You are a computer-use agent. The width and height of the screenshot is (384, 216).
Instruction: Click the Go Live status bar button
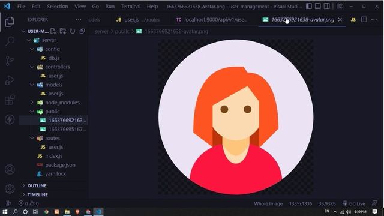(x=354, y=203)
